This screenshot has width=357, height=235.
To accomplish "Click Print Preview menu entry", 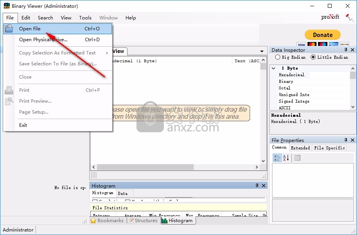I will tap(58, 101).
